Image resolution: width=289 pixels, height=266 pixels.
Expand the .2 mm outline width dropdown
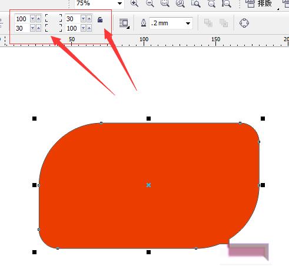click(188, 24)
